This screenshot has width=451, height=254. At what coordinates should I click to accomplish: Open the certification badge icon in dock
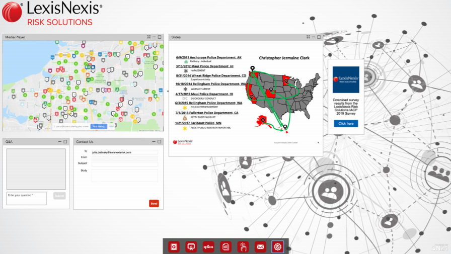(277, 246)
